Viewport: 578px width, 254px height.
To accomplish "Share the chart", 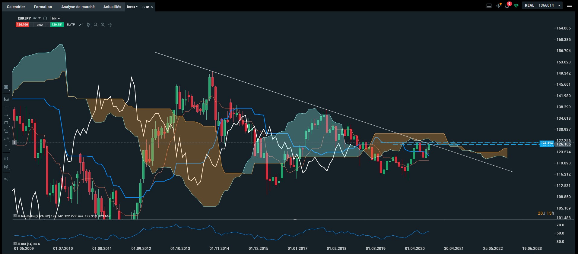I will [6, 179].
